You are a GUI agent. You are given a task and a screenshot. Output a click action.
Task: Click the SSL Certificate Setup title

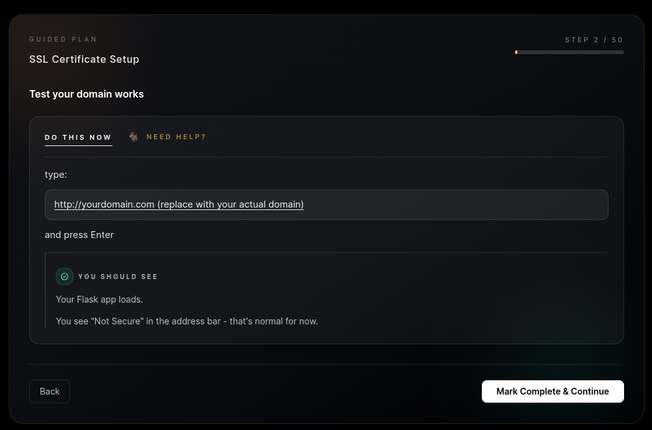point(84,59)
